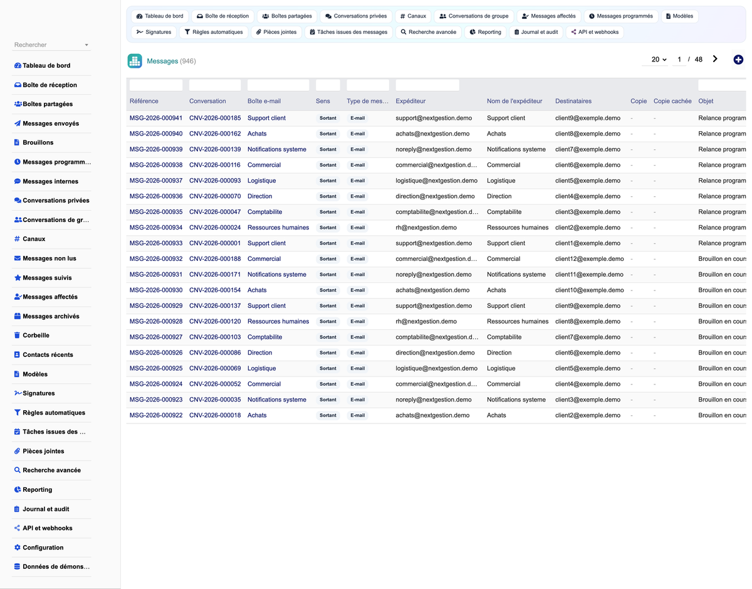Select Conversations privées top tab

tap(356, 16)
